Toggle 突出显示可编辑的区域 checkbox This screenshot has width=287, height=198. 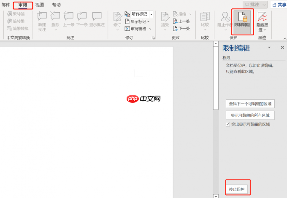(x=228, y=124)
